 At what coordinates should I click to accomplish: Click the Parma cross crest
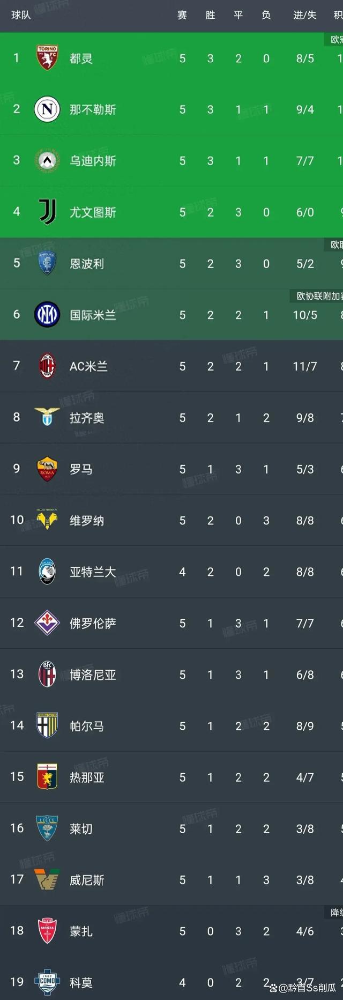coord(47,725)
